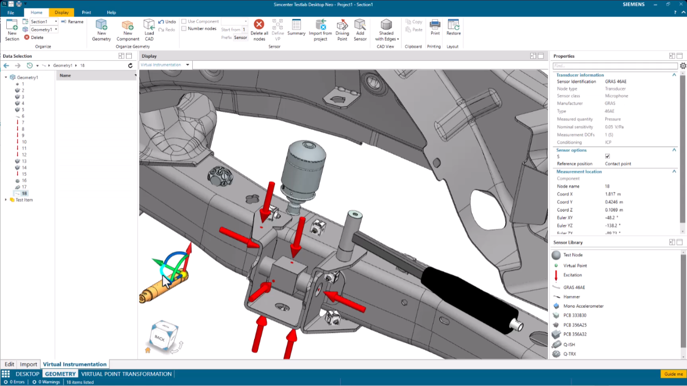
Task: Click the Add Sensor icon
Action: coord(360,24)
